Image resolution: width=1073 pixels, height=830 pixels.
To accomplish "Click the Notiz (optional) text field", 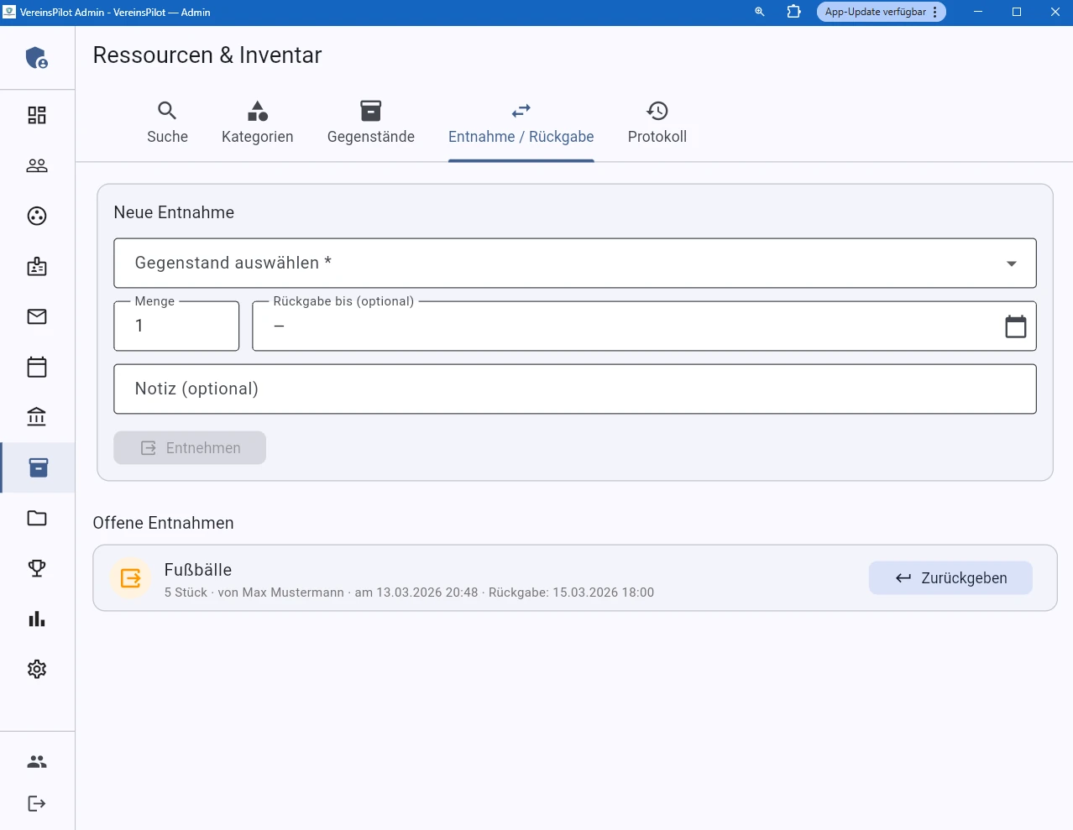I will pos(574,389).
